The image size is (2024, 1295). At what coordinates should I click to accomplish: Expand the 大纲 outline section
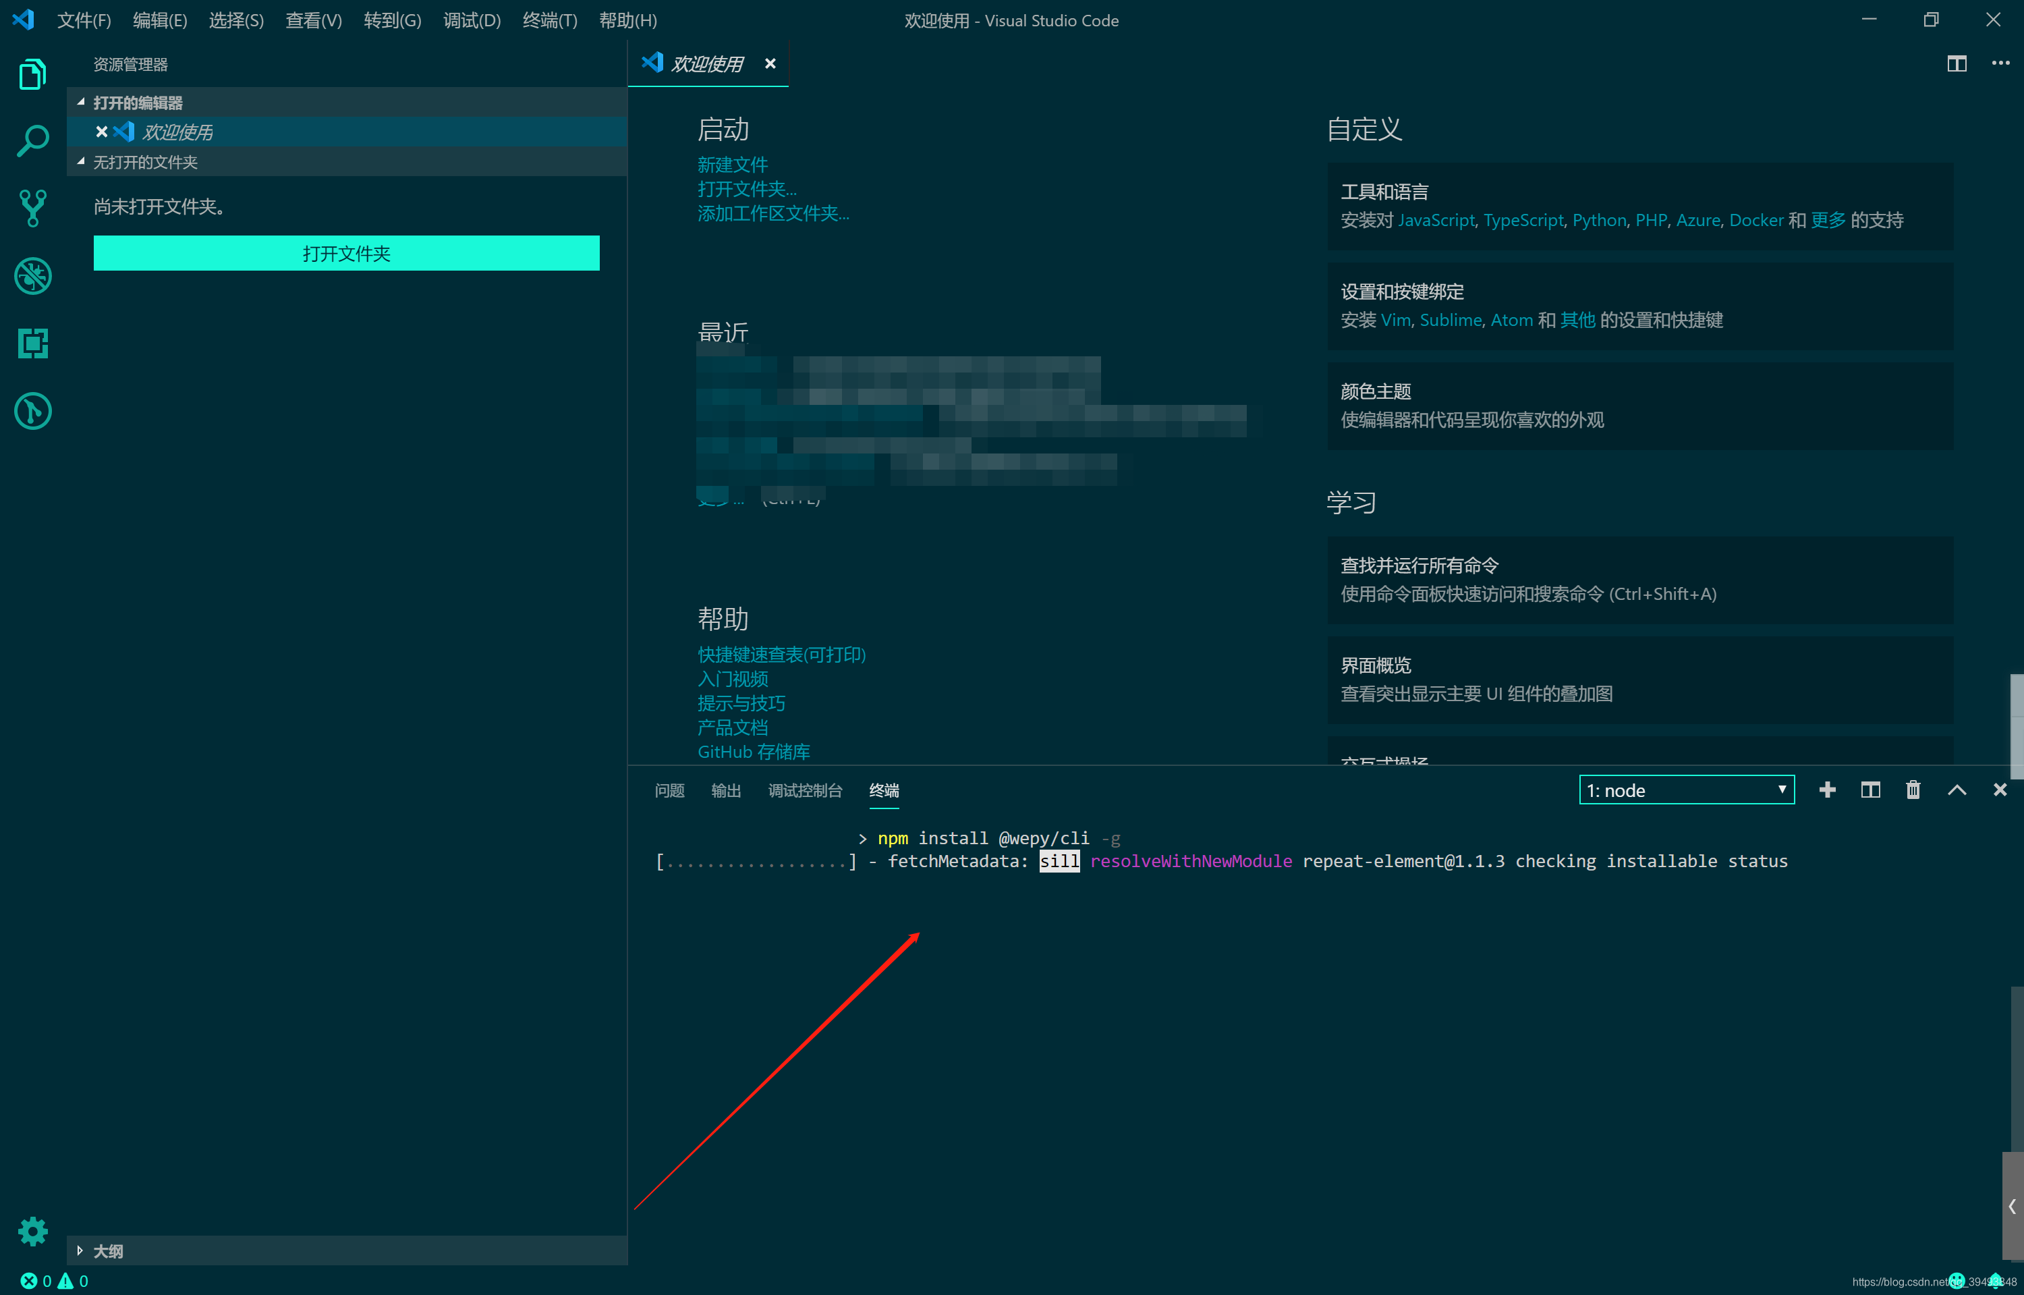(346, 1251)
